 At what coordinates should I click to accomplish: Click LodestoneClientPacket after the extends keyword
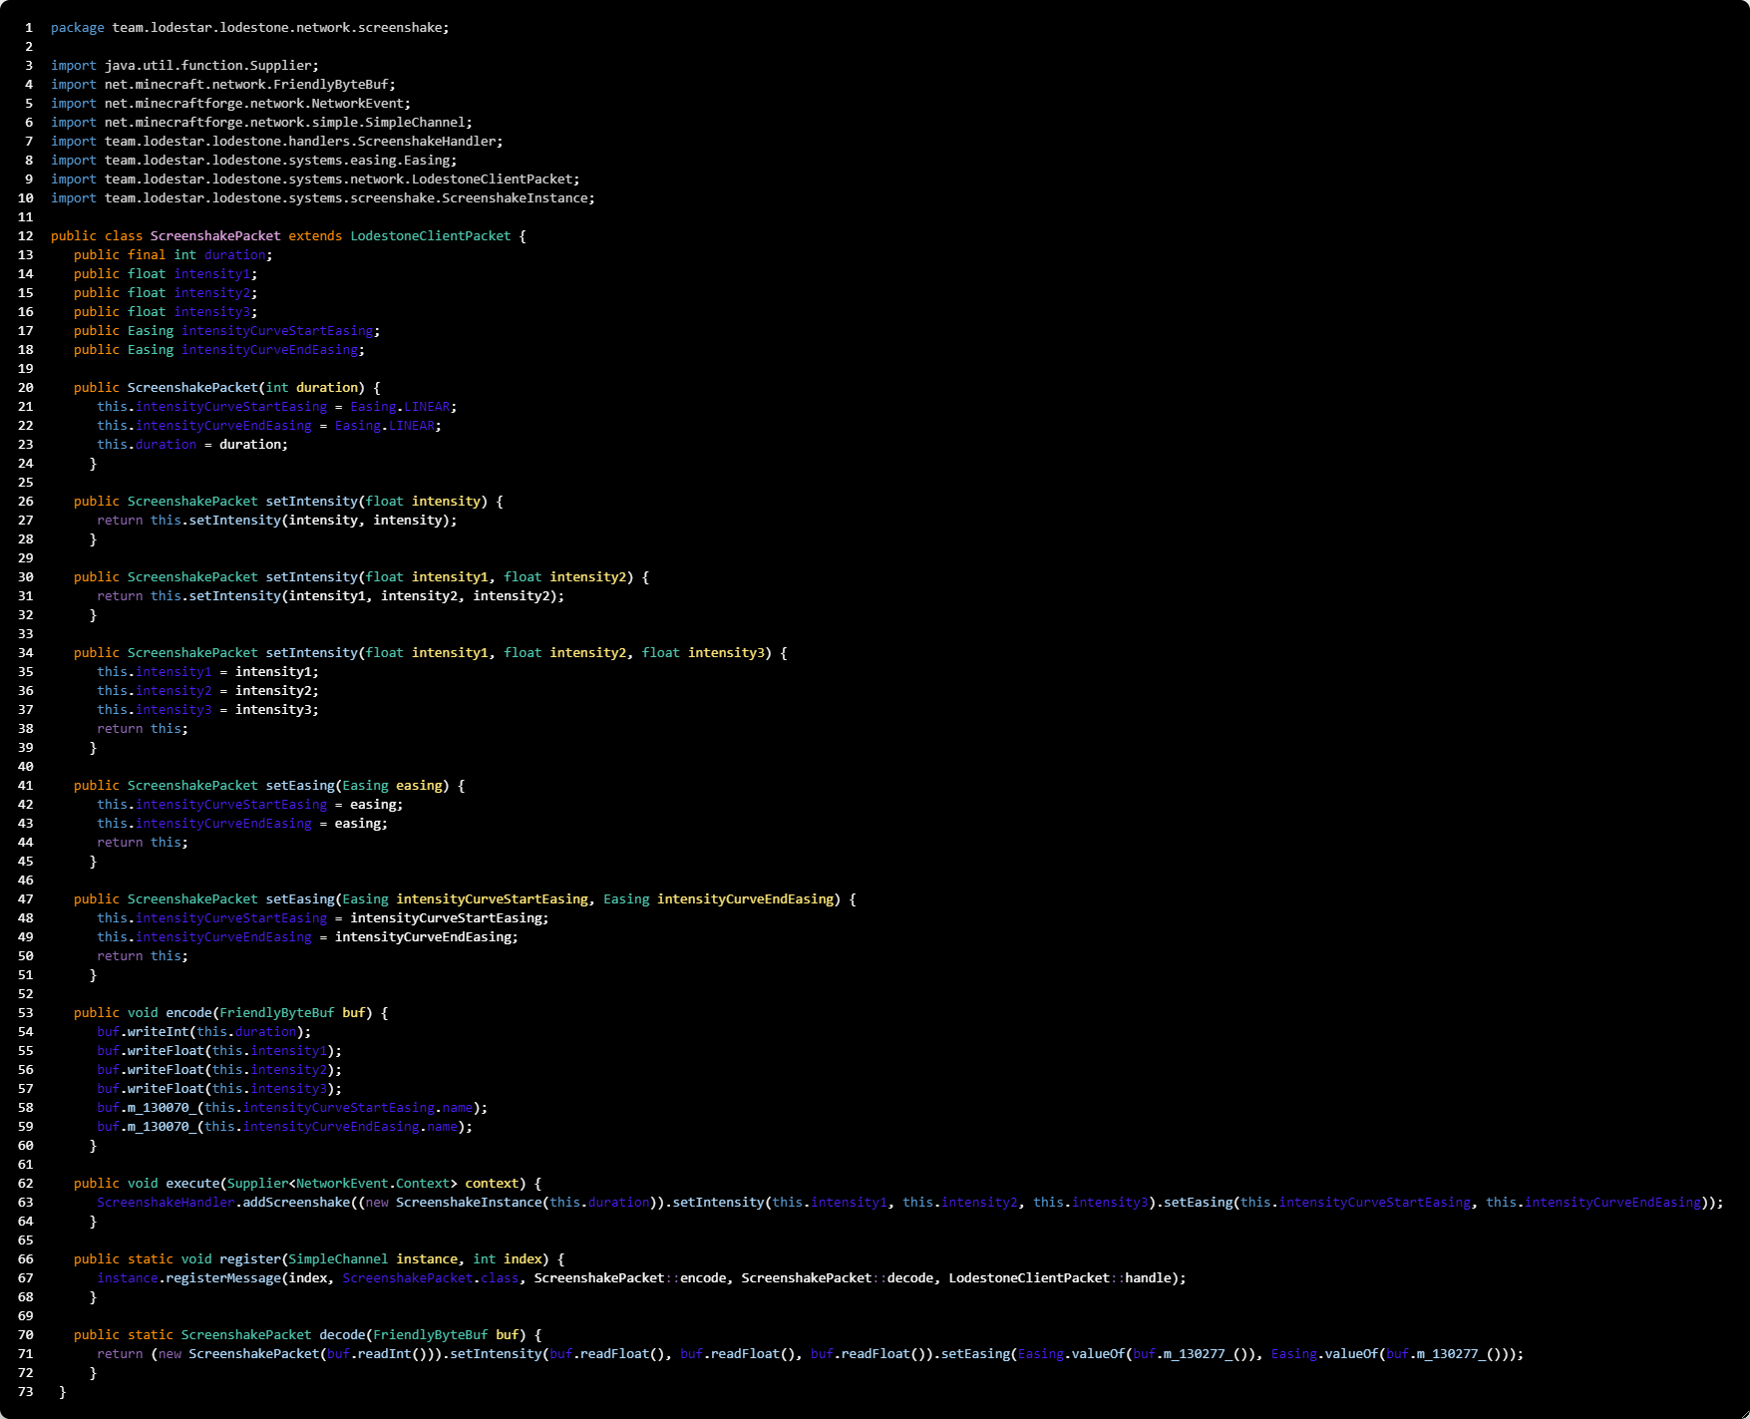click(430, 236)
